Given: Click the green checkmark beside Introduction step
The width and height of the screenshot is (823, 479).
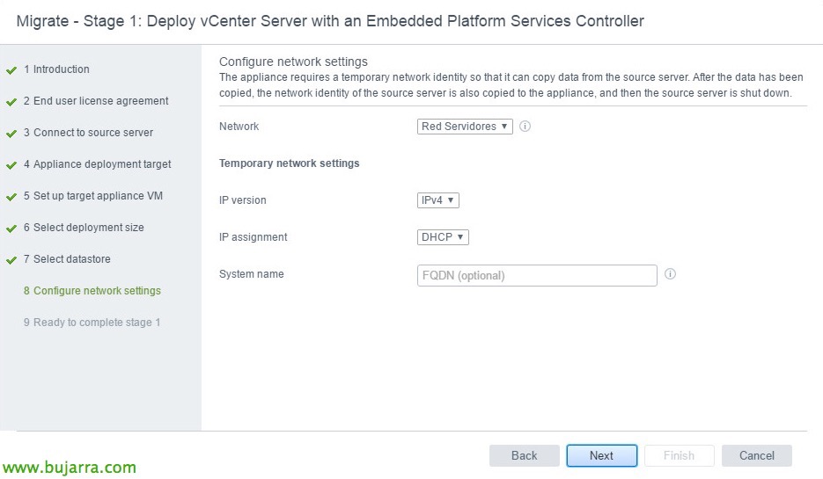Looking at the screenshot, I should tap(11, 70).
